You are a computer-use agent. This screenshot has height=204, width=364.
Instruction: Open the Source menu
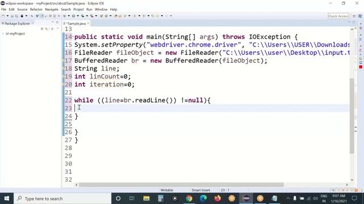click(22, 10)
